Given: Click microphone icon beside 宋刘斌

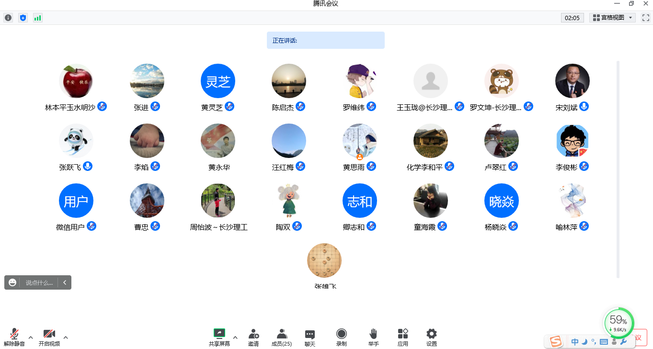Looking at the screenshot, I should (584, 106).
